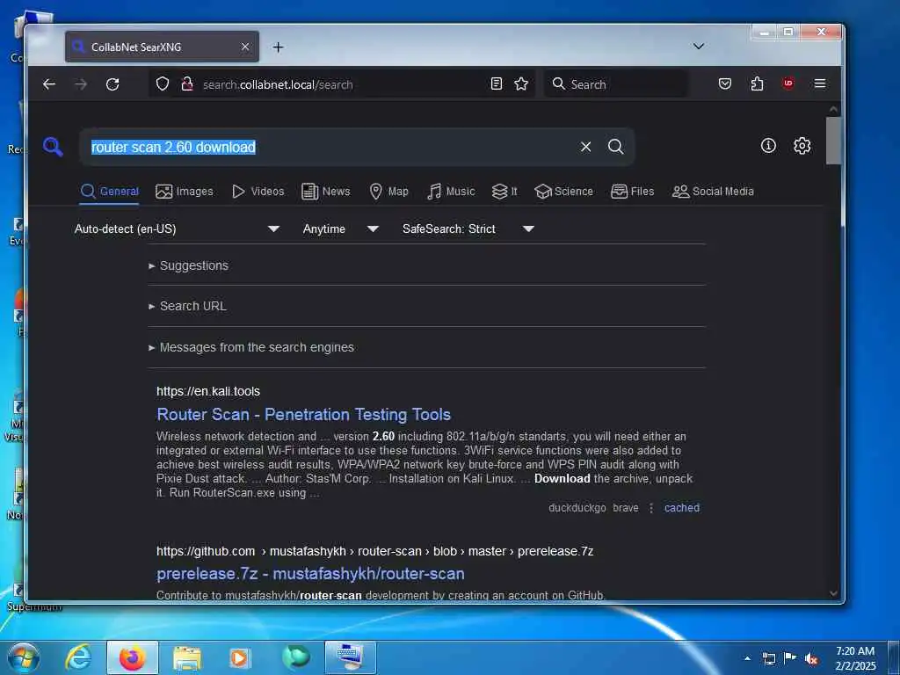This screenshot has height=675, width=900.
Task: Open the Anytime time range dropdown
Action: [x=340, y=229]
